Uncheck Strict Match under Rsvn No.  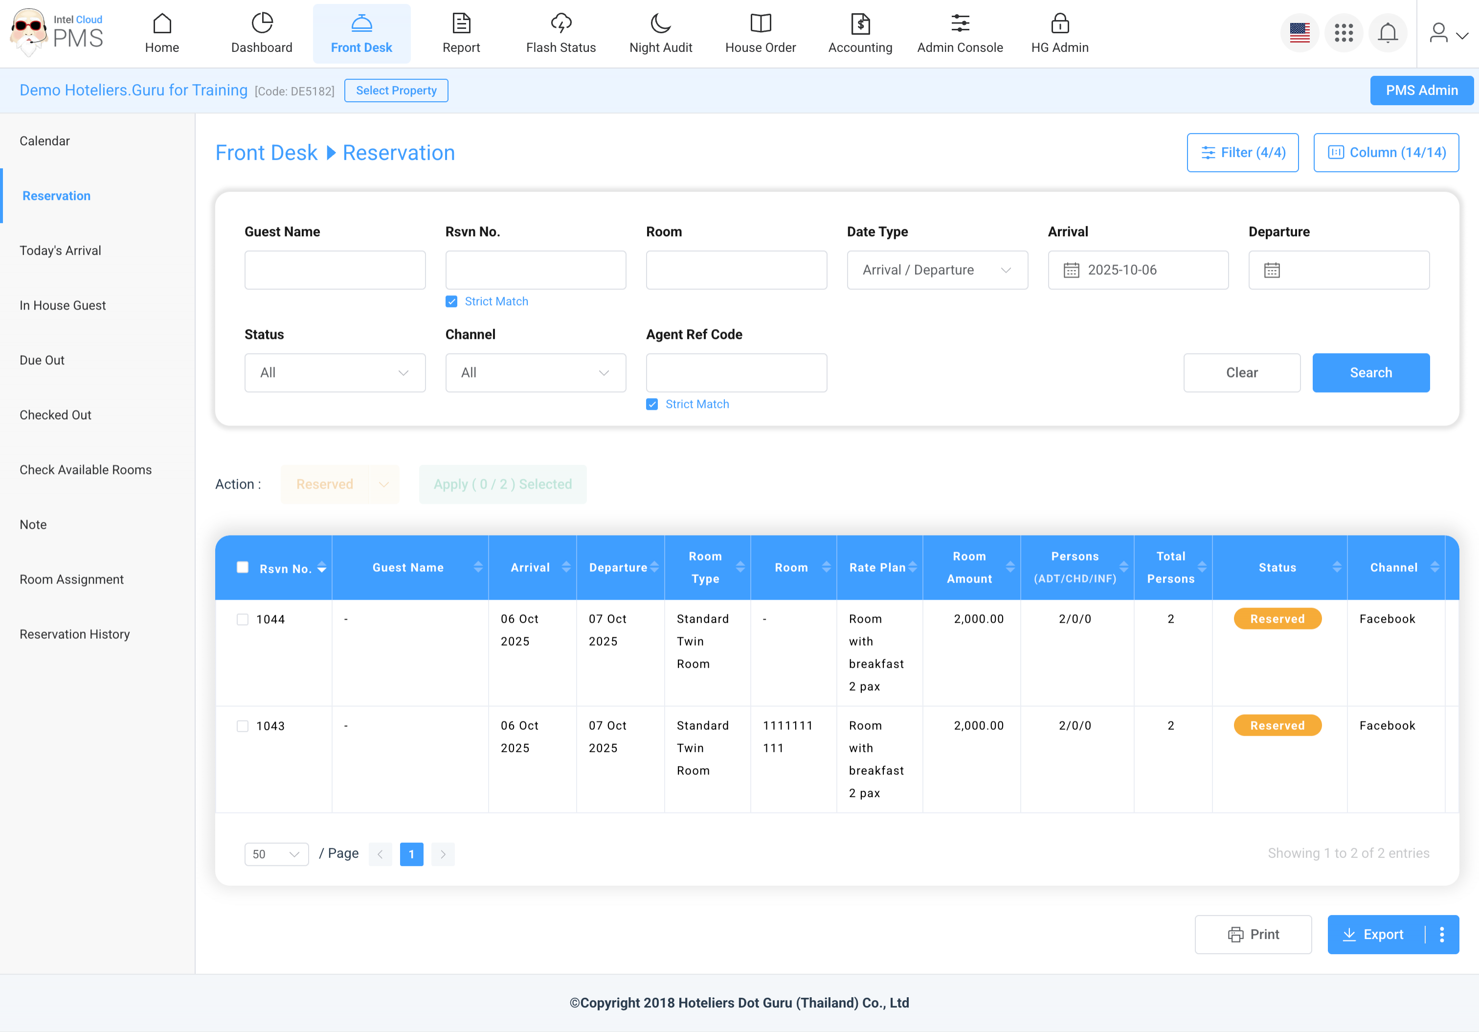[451, 301]
